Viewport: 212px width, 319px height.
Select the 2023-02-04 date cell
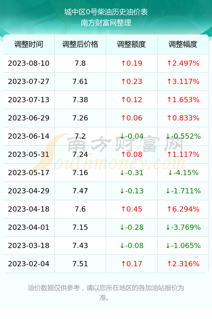pos(29,264)
